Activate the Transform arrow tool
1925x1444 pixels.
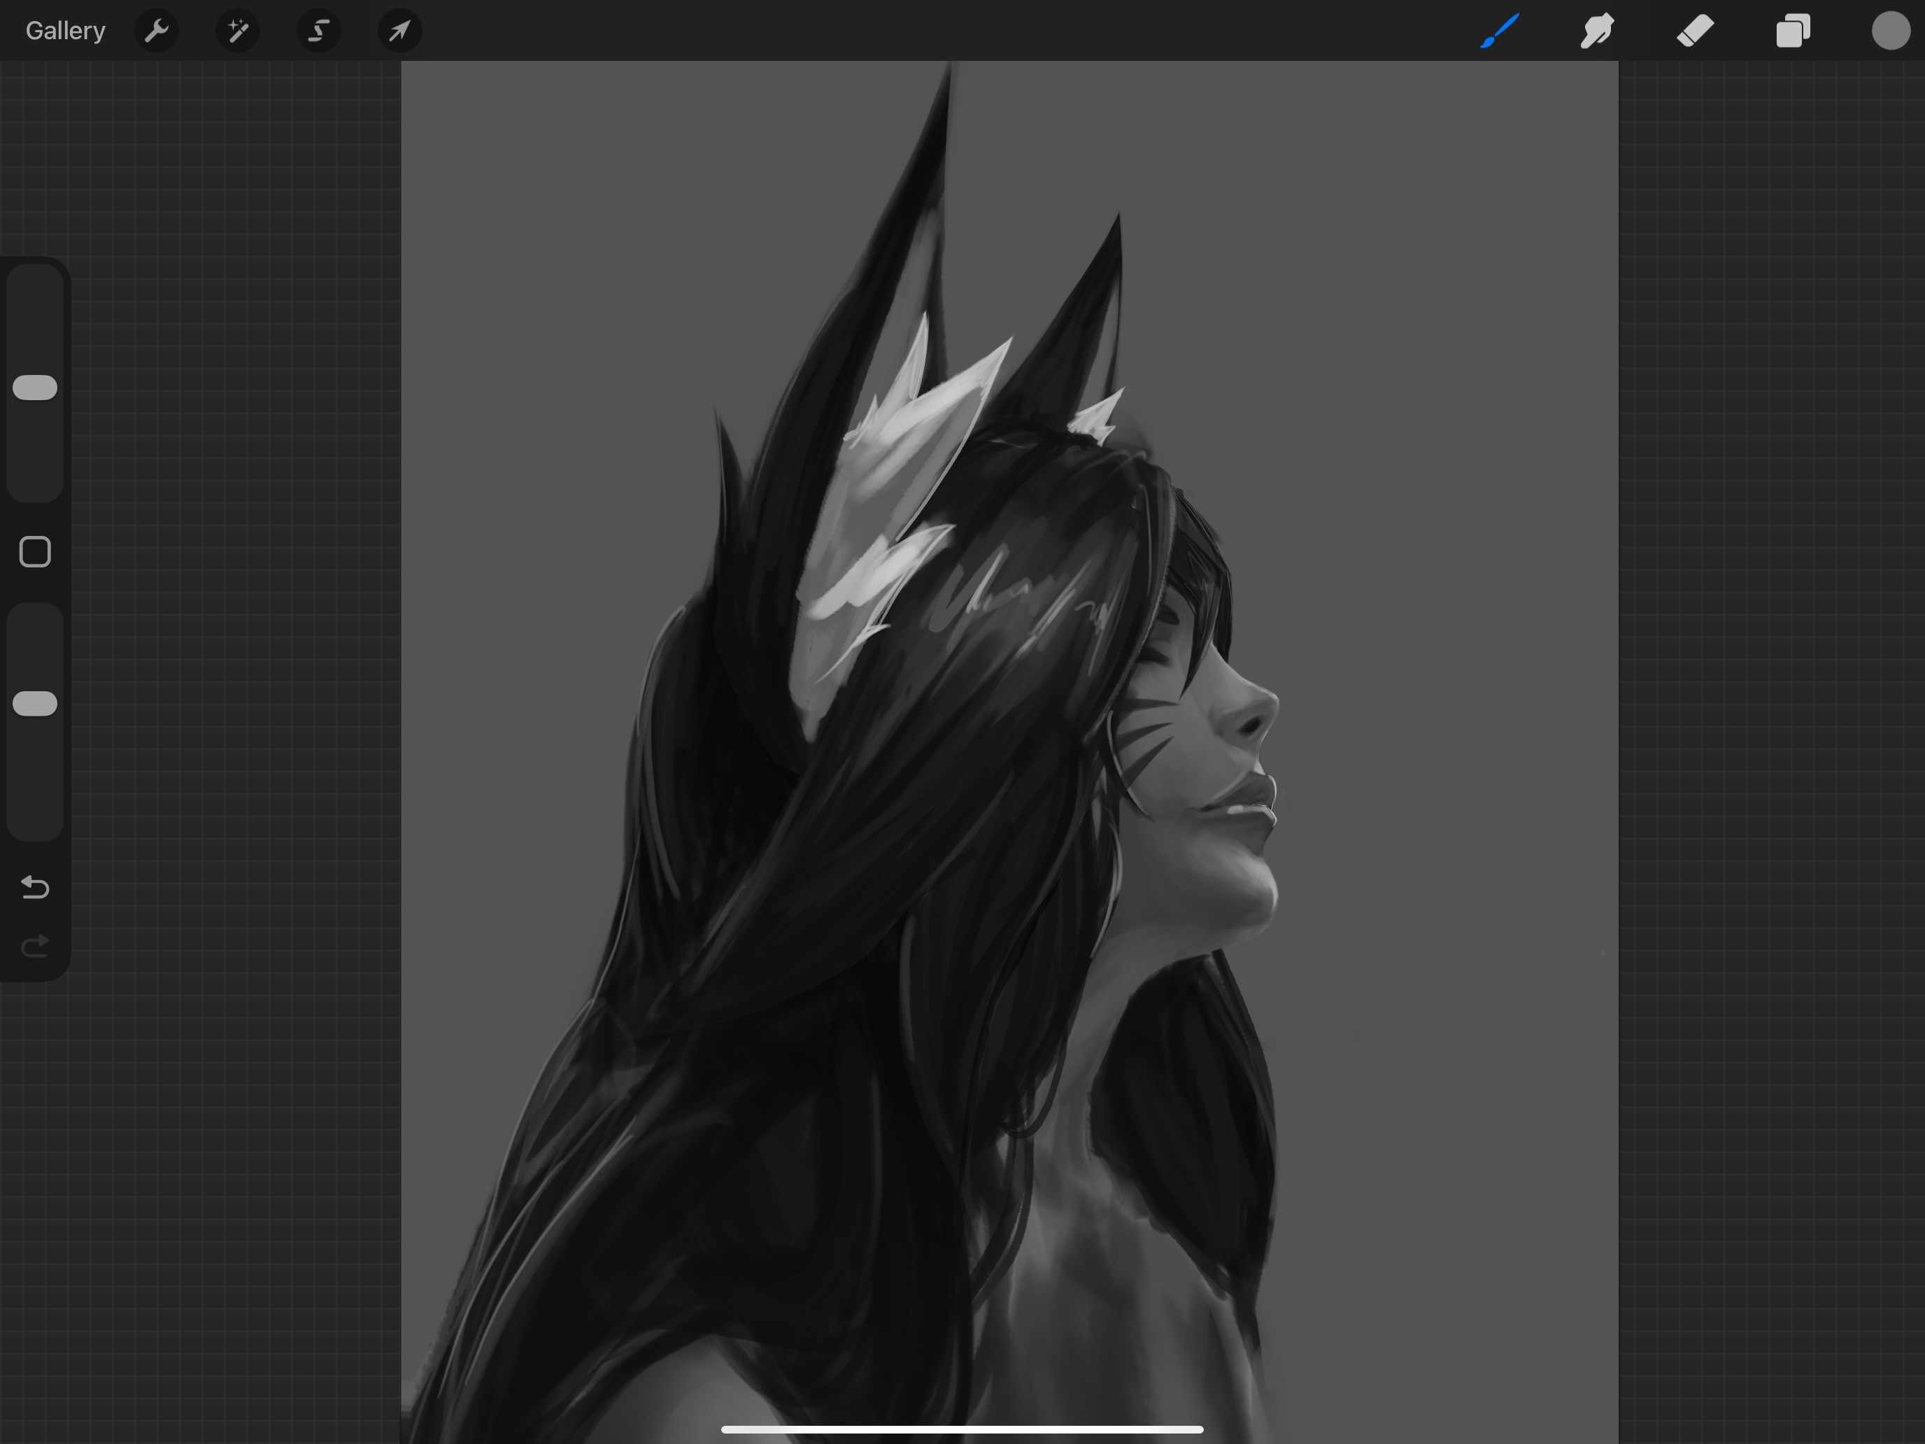[399, 31]
